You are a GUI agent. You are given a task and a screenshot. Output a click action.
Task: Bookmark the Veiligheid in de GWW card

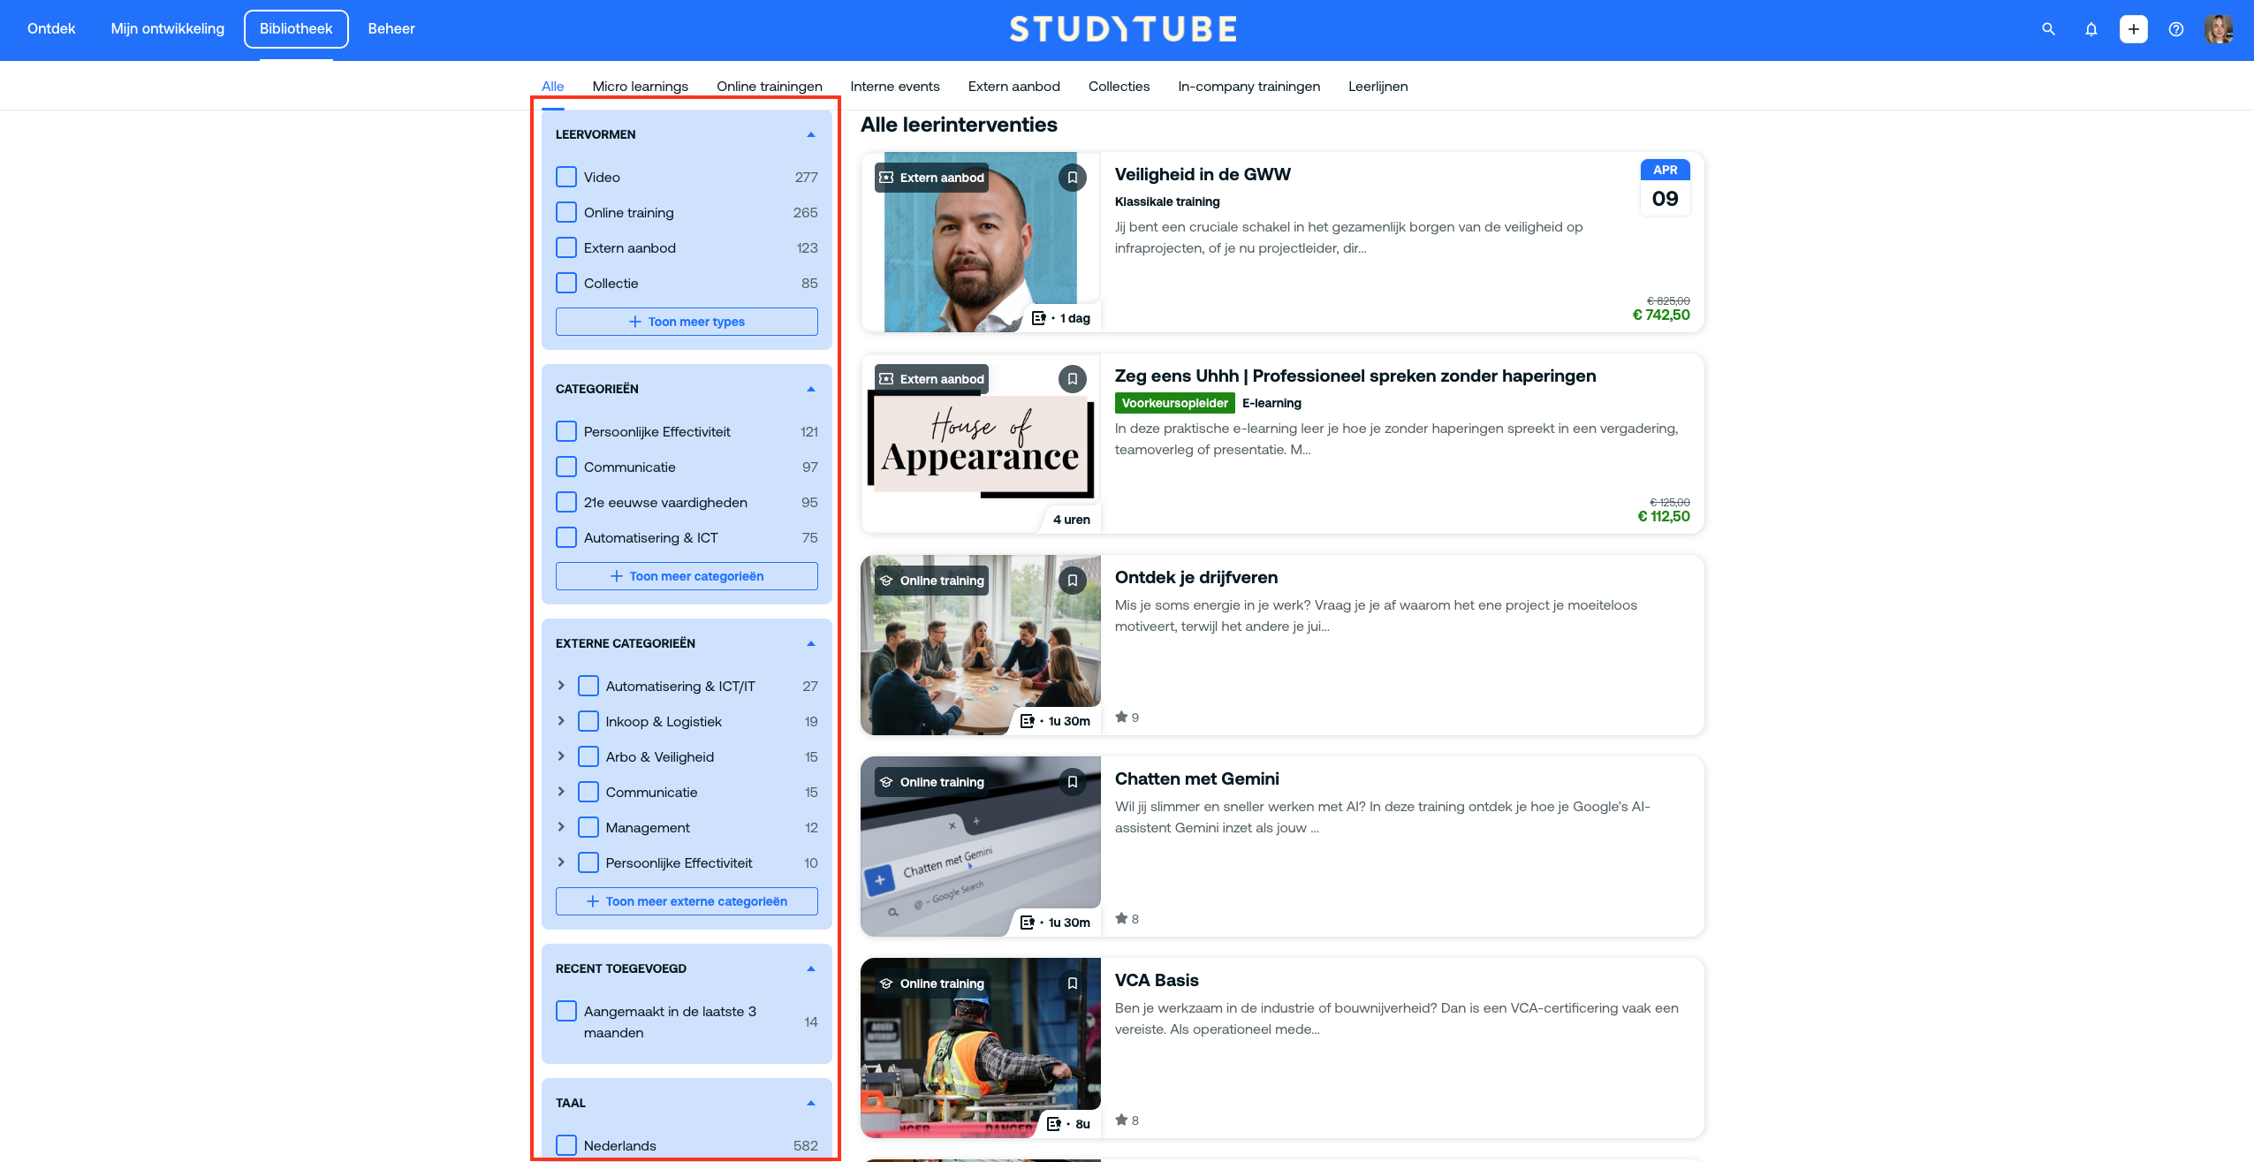pos(1072,178)
